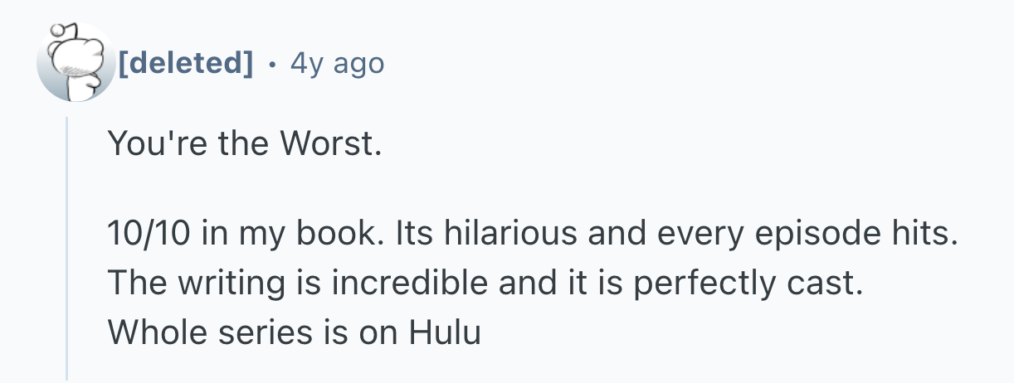This screenshot has width=1014, height=383.
Task: Click the deleted user's Snoo avatar
Action: click(x=76, y=65)
